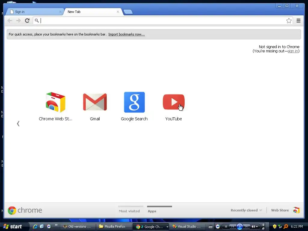Click the second quick launch browser icon
The height and width of the screenshot is (231, 308).
coord(42,226)
